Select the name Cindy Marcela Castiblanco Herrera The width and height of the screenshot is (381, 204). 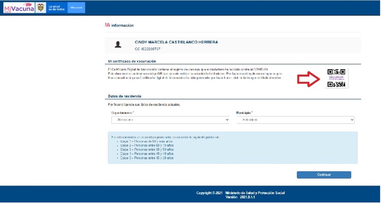(x=176, y=42)
